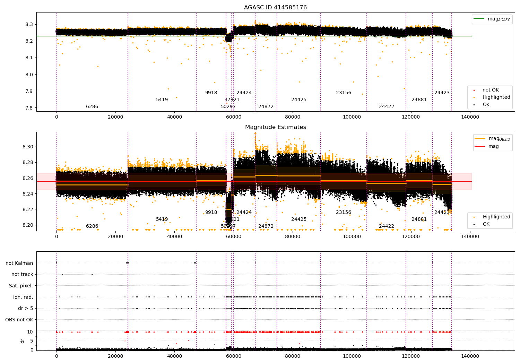520x364 pixels.
Task: Click the 'dr > 5' axis label
Action: [26, 308]
